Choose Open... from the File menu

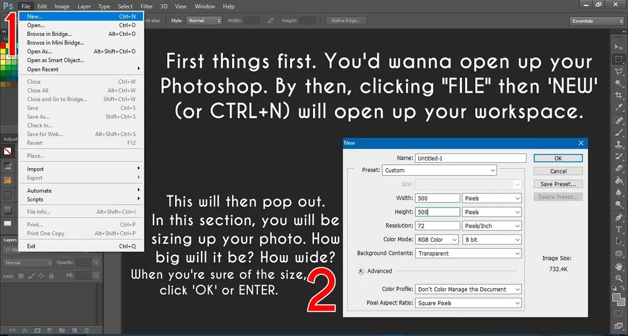pyautogui.click(x=81, y=25)
